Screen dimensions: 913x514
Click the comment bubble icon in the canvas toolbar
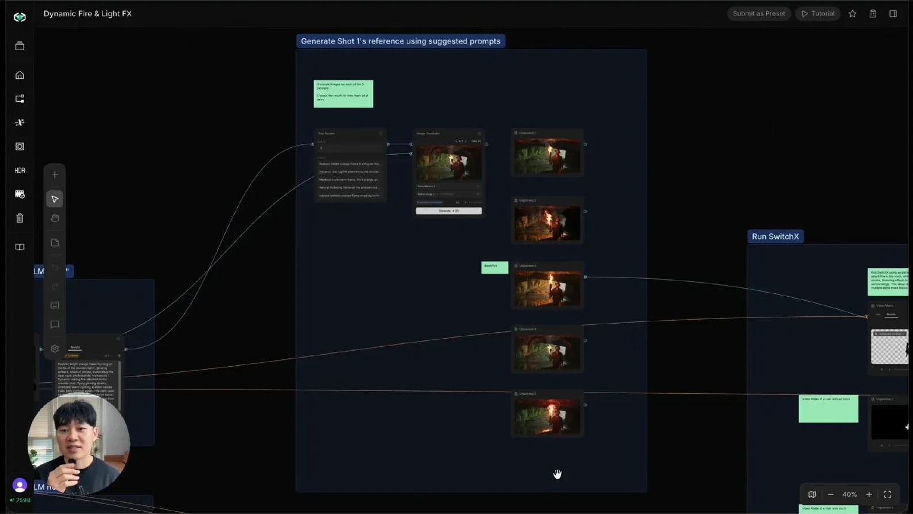pos(55,325)
